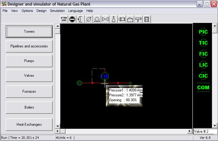The height and width of the screenshot is (141, 218).
Task: Click the 'Valve # 2' field
Action: [205, 131]
